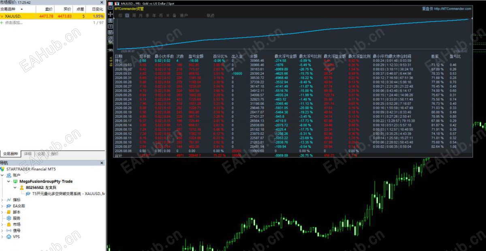
Task: Expand the EA交易 node
Action: click(3, 206)
